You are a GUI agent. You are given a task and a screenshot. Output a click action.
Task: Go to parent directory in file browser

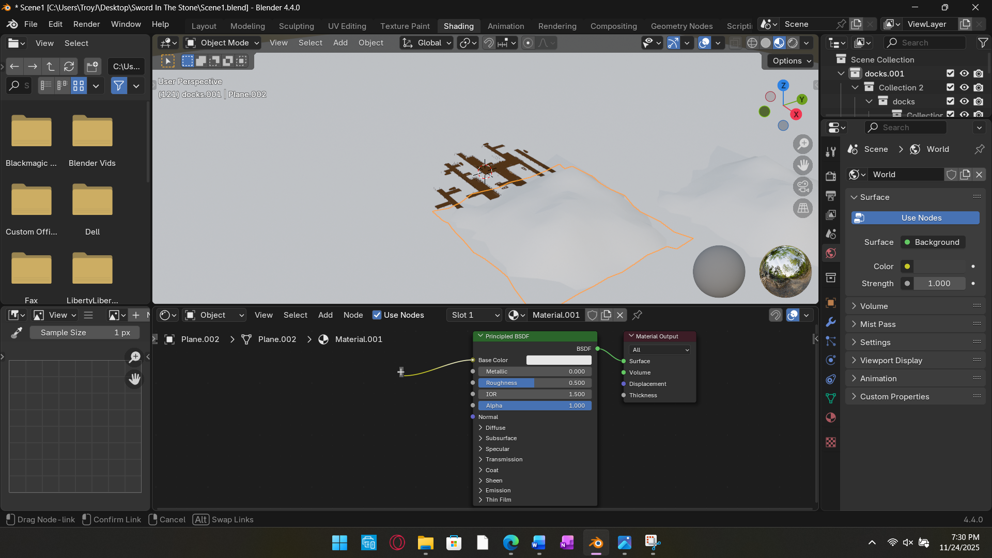point(51,66)
